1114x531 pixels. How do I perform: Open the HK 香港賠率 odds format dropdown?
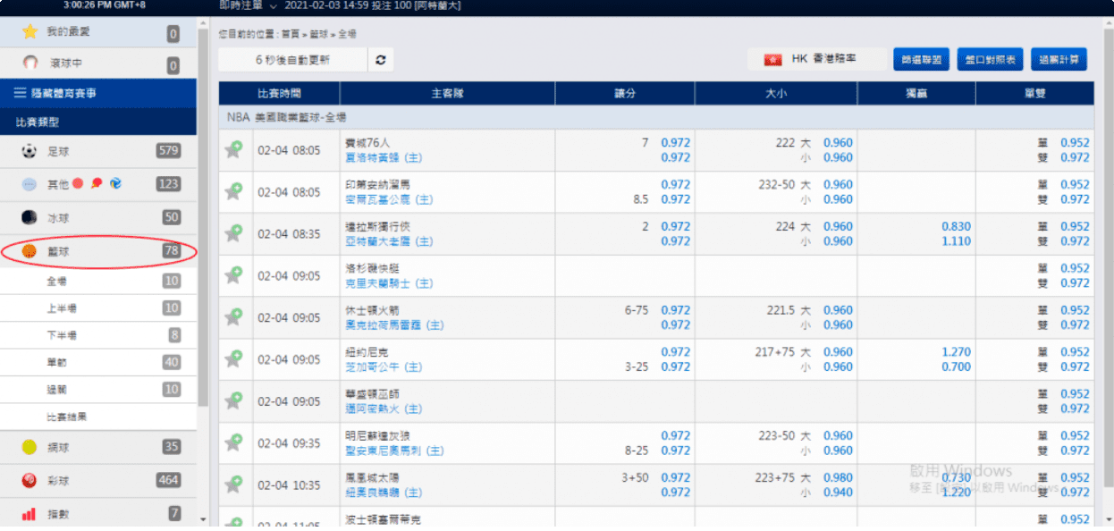point(817,59)
